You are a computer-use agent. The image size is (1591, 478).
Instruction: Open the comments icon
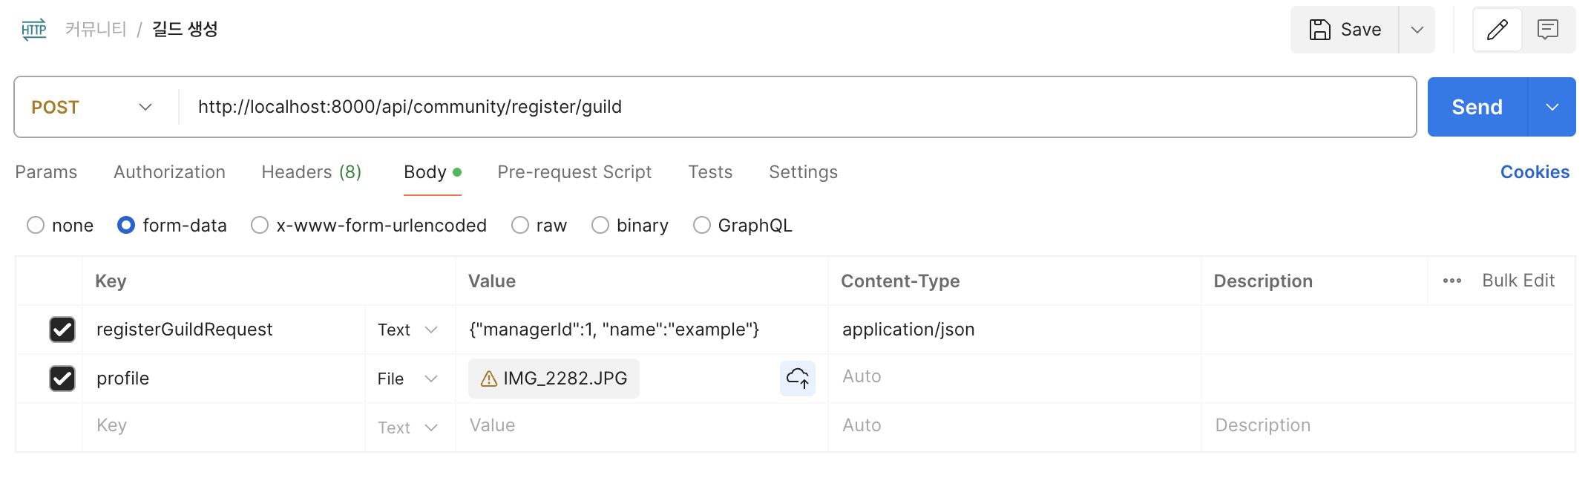(1547, 30)
